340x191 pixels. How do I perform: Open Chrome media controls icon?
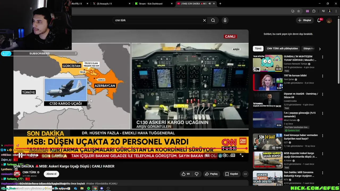(323, 11)
